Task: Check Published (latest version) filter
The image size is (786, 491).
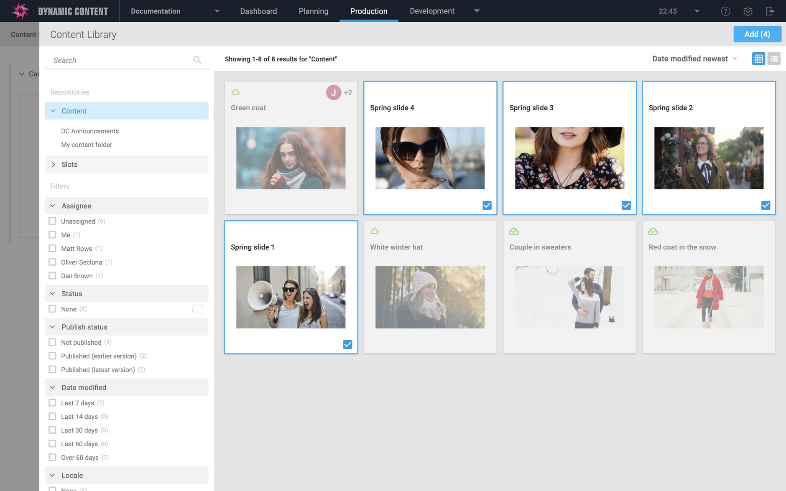Action: 52,369
